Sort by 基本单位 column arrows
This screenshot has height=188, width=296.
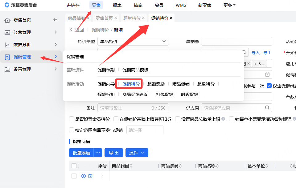pos(267,166)
